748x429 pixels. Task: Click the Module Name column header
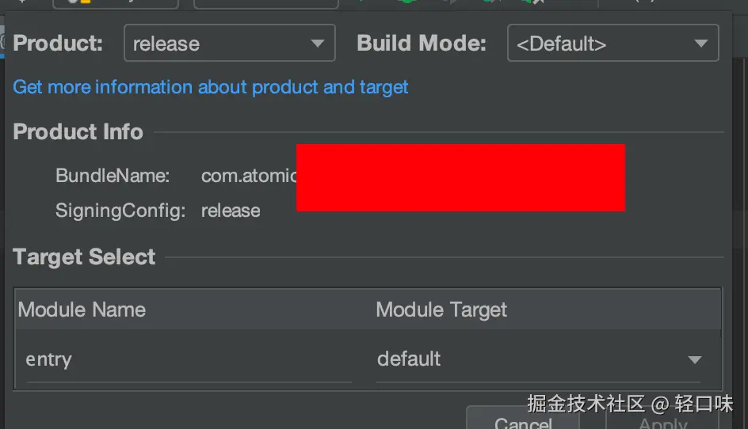pos(82,309)
